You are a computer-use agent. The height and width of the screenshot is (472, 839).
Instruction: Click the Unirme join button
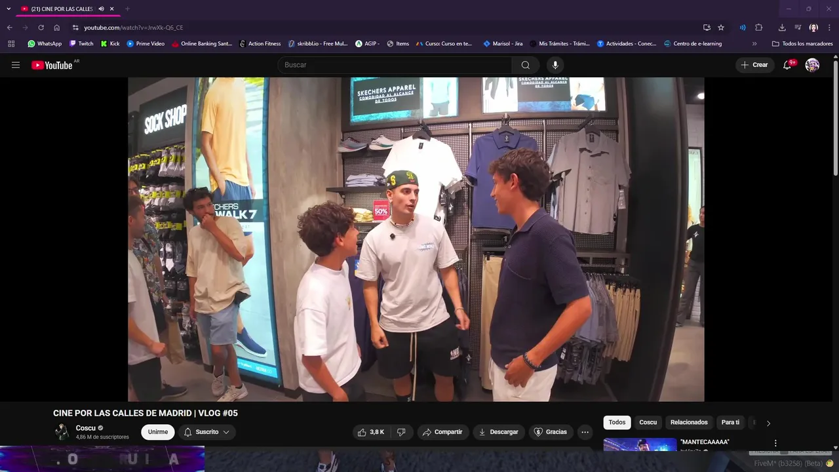pyautogui.click(x=158, y=432)
